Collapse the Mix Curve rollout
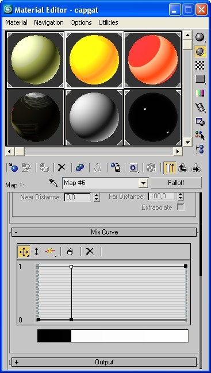This screenshot has height=373, width=211. click(104, 232)
